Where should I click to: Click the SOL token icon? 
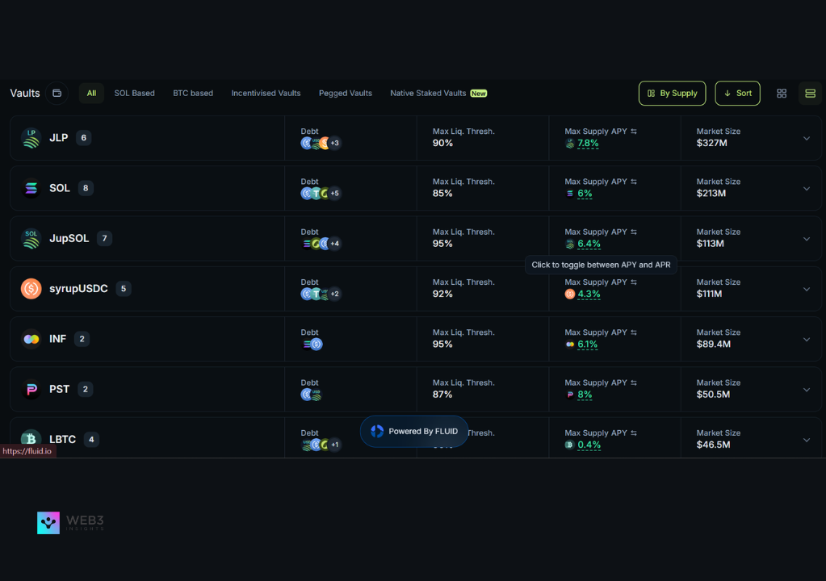click(x=31, y=188)
